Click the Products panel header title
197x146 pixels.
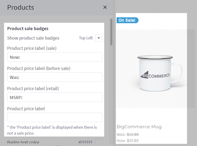(20, 7)
